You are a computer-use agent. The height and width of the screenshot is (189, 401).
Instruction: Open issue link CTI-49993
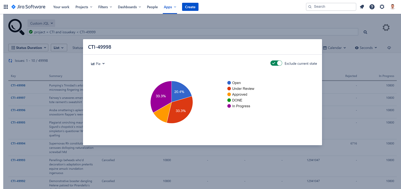coord(18,160)
